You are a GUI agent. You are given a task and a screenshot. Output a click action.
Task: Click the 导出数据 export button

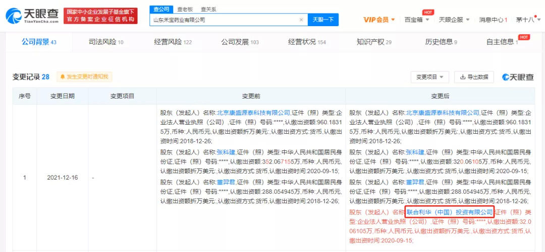click(474, 77)
